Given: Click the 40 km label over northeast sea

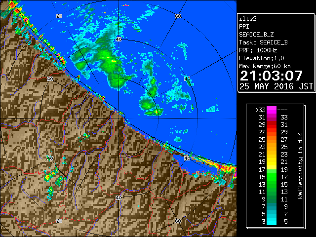Looking at the screenshot, I should point(187,79).
